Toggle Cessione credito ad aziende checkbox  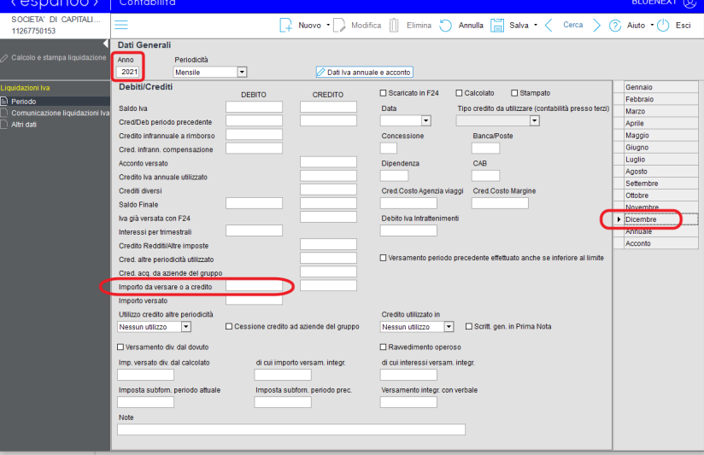pyautogui.click(x=229, y=326)
